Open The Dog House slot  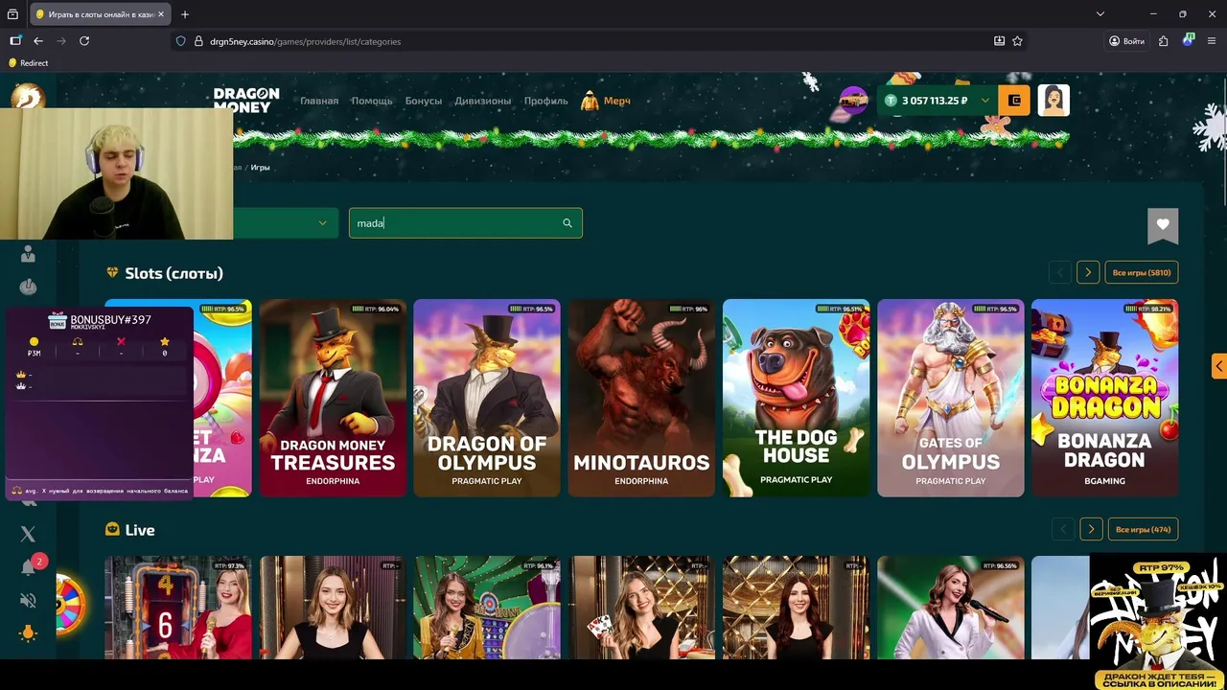pyautogui.click(x=796, y=398)
